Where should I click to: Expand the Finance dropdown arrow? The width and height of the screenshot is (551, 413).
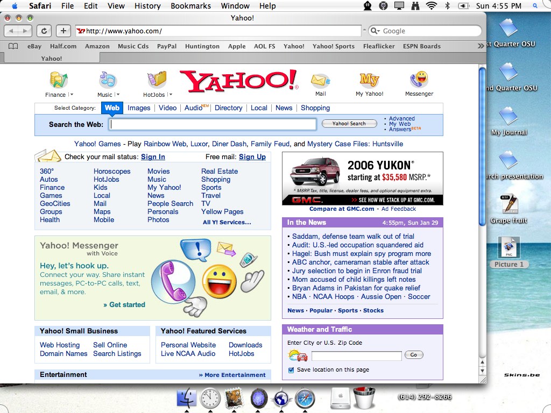(x=71, y=95)
